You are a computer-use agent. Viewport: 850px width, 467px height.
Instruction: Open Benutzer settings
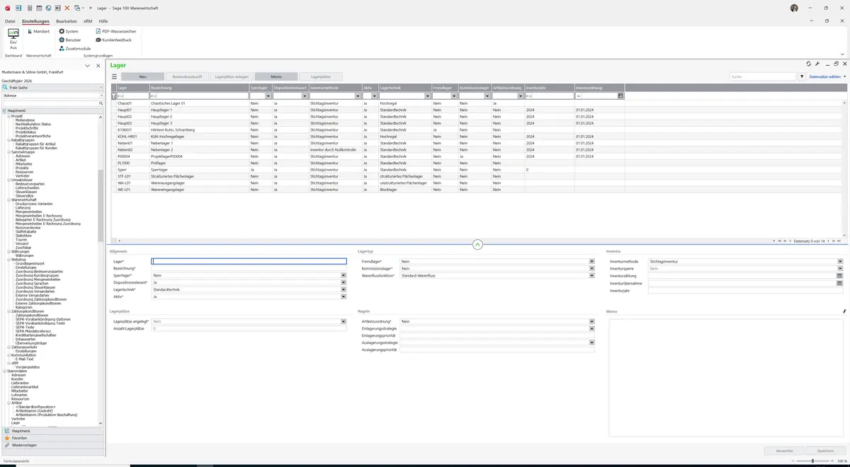(70, 40)
